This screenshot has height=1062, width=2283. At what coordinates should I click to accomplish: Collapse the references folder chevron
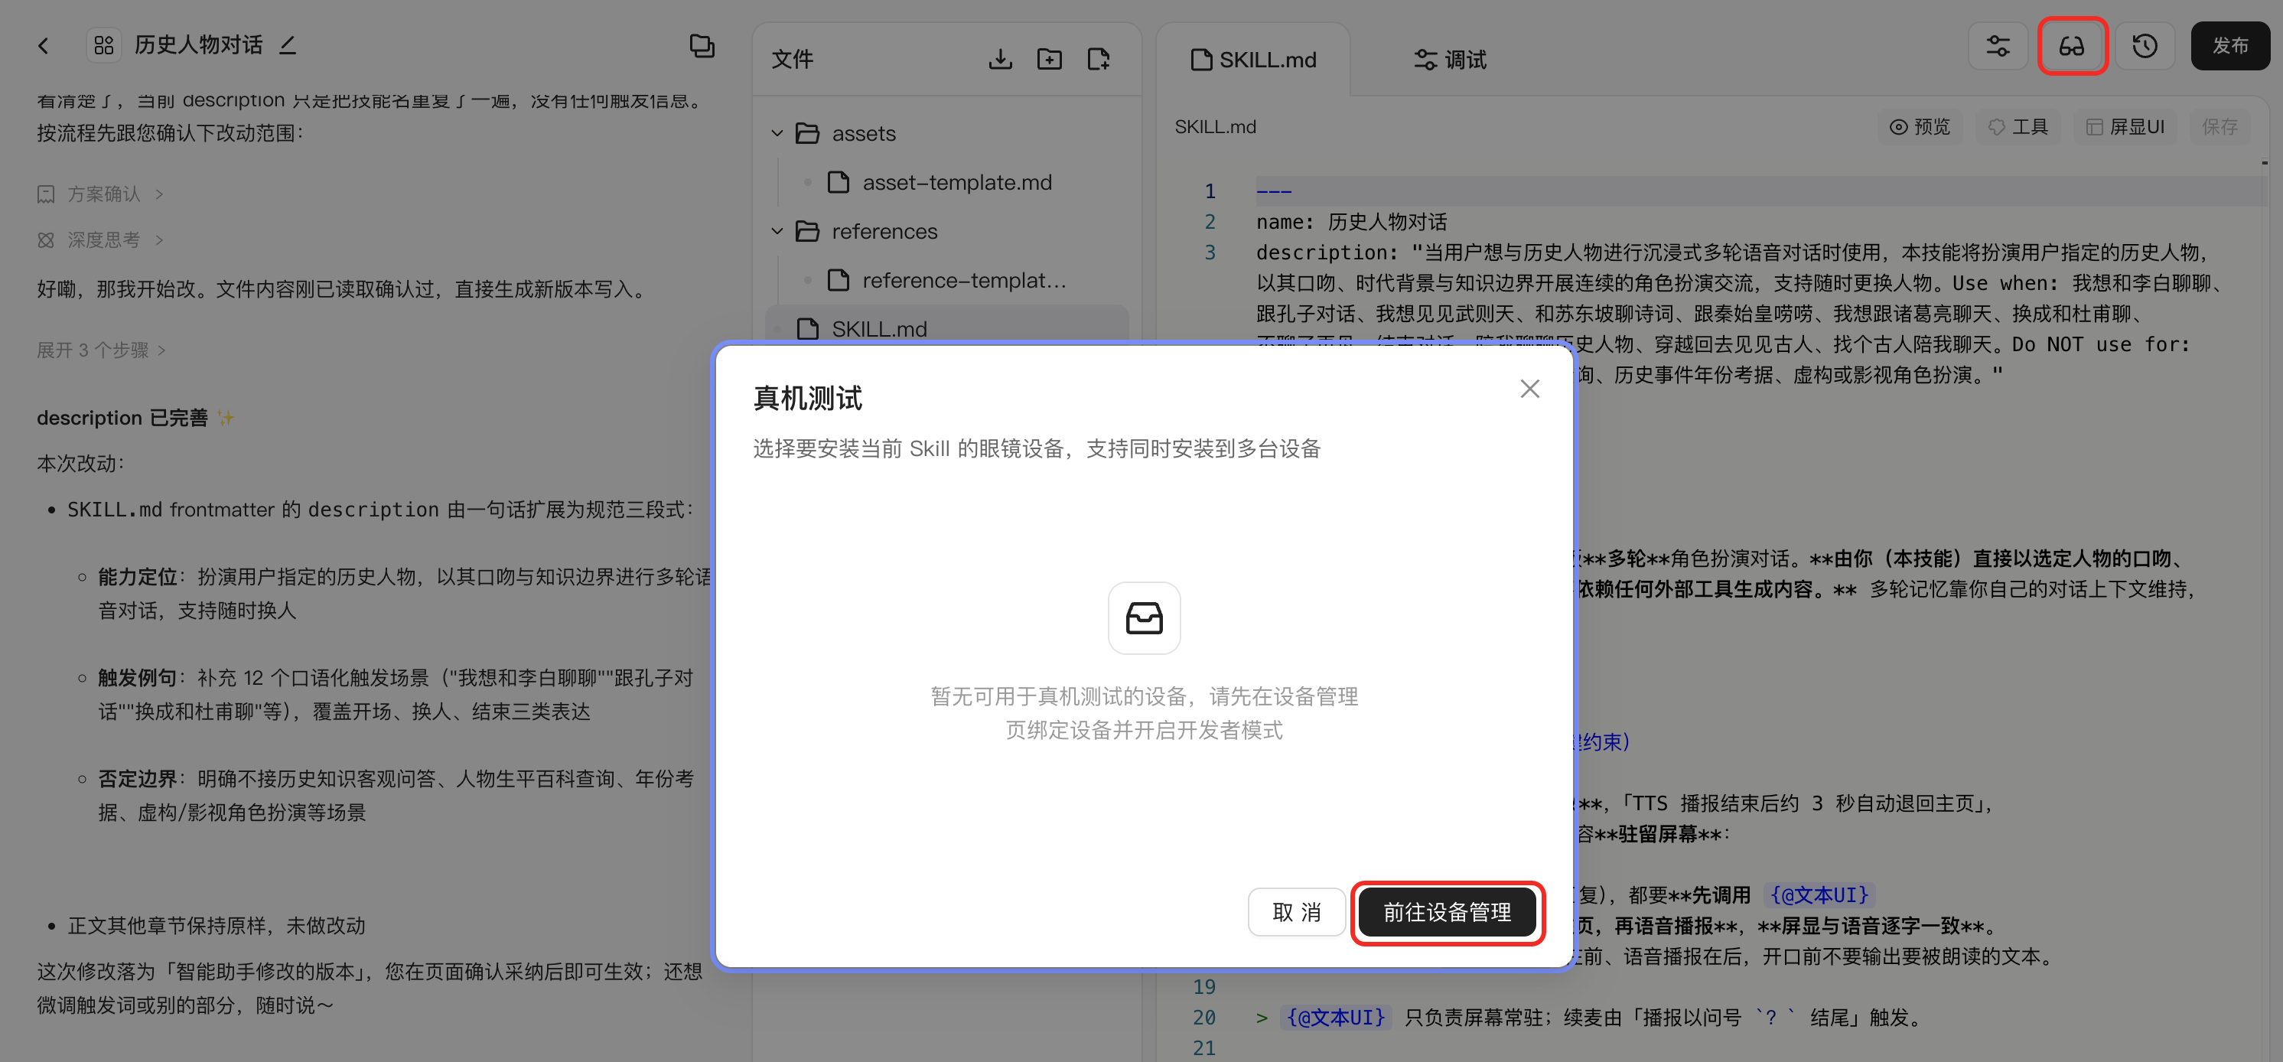click(777, 231)
